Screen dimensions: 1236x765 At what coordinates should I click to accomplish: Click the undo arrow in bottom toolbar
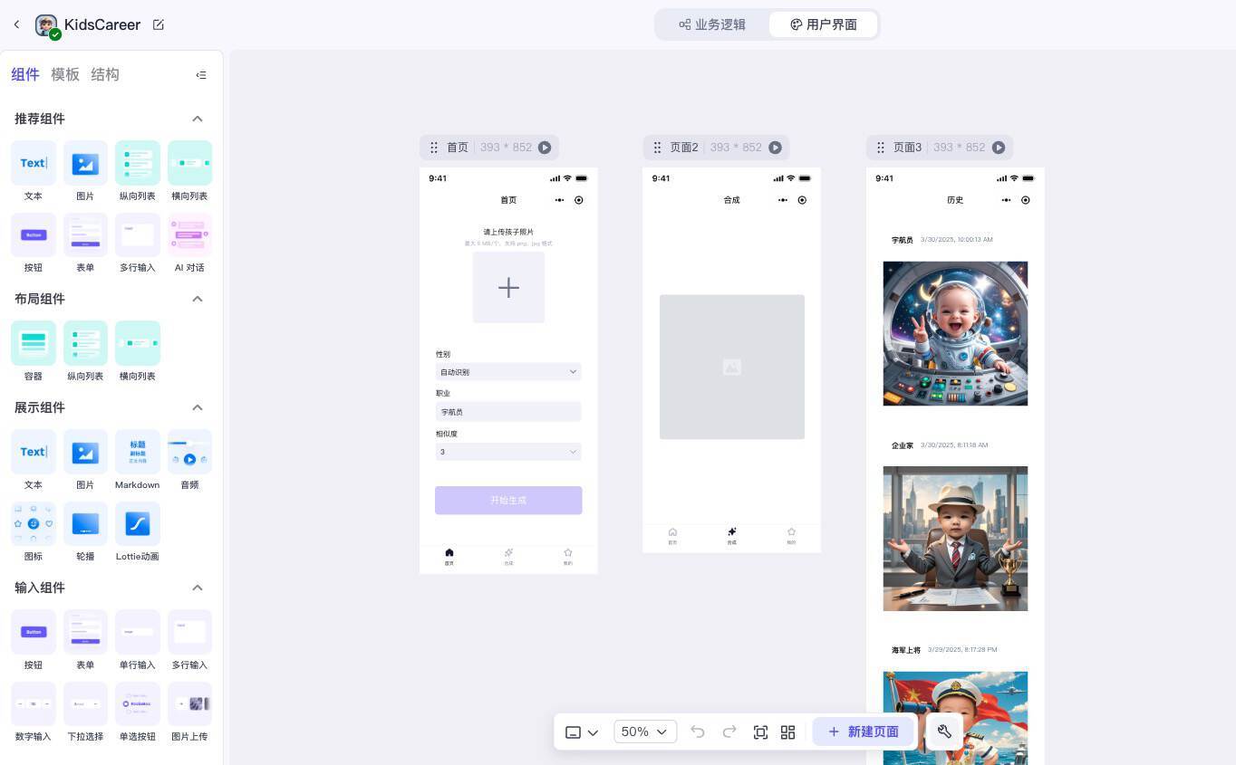click(698, 732)
